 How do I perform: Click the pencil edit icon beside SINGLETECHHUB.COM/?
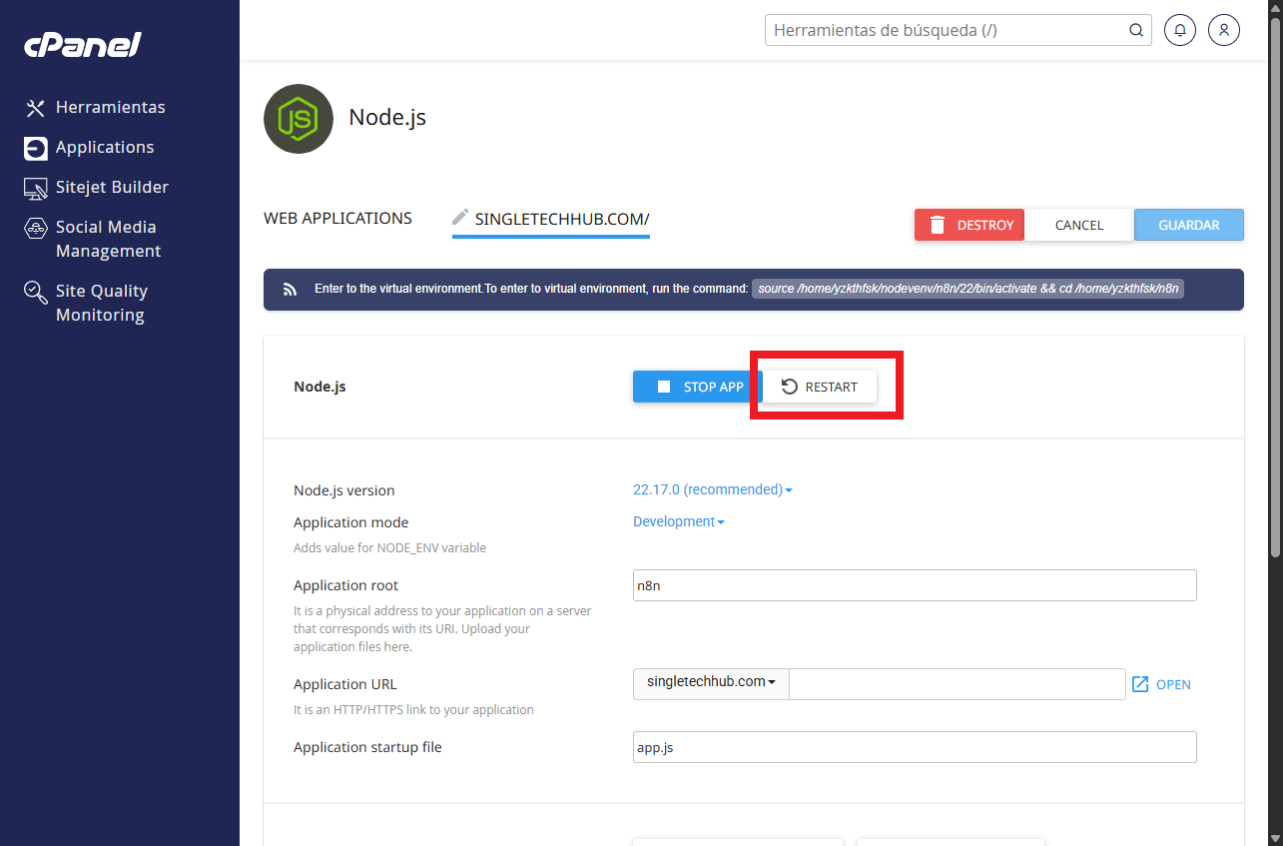click(460, 217)
